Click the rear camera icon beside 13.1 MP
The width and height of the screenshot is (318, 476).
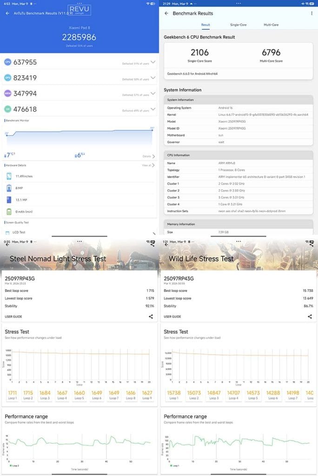(9, 200)
